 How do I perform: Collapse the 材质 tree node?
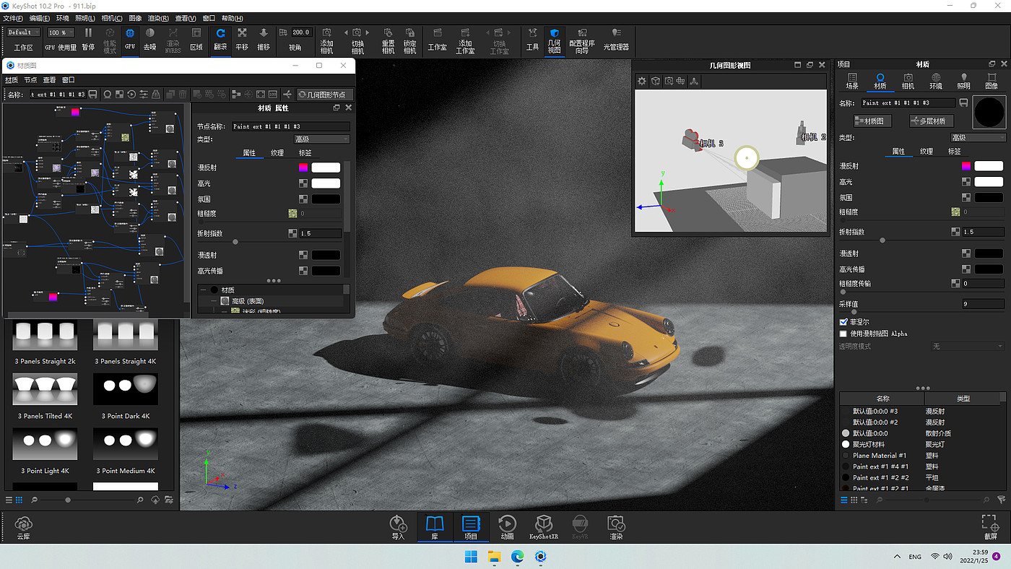(203, 290)
